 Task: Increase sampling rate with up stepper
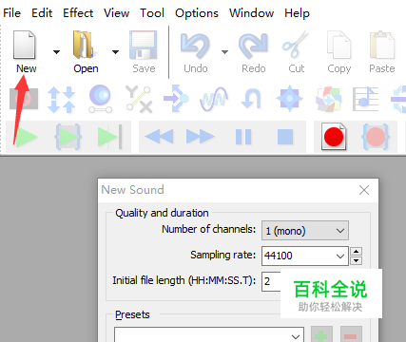[x=357, y=252]
